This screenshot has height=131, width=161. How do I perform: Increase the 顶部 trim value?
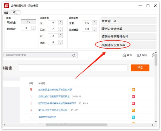pos(60,28)
